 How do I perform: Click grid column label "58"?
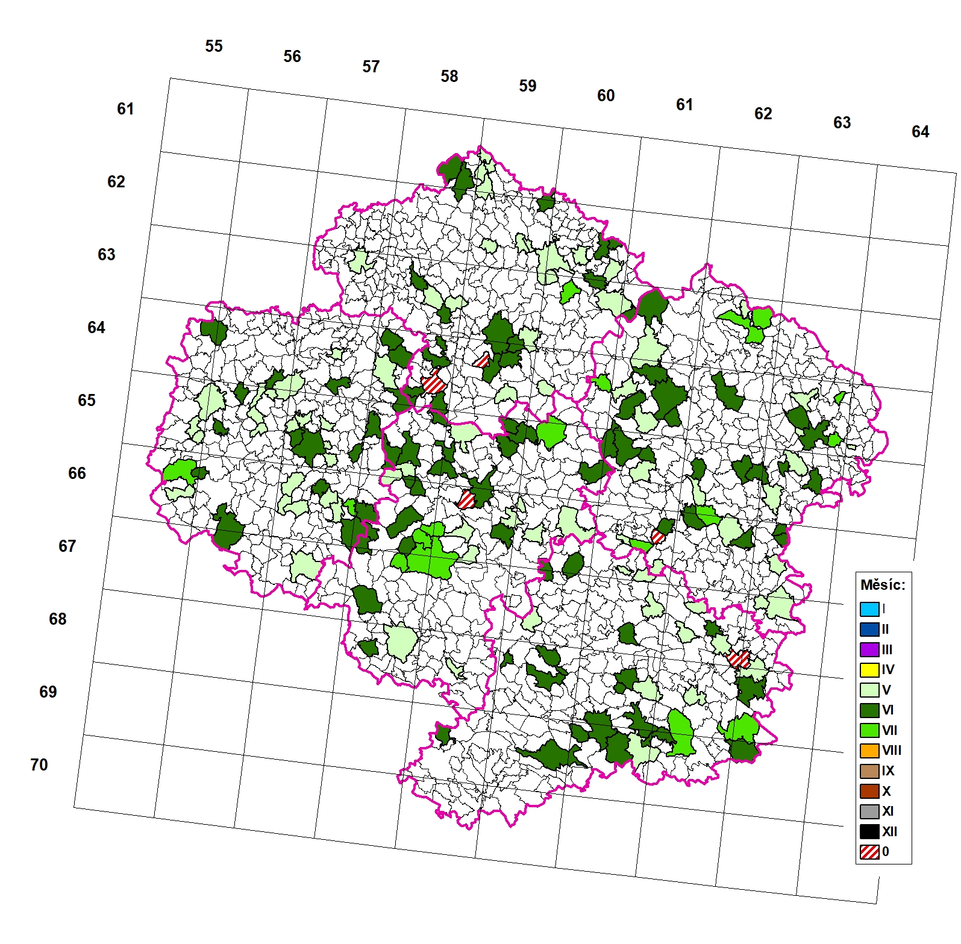[449, 77]
